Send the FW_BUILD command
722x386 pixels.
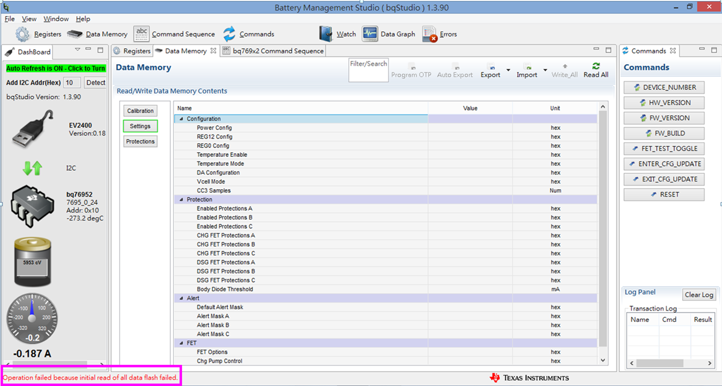point(664,133)
